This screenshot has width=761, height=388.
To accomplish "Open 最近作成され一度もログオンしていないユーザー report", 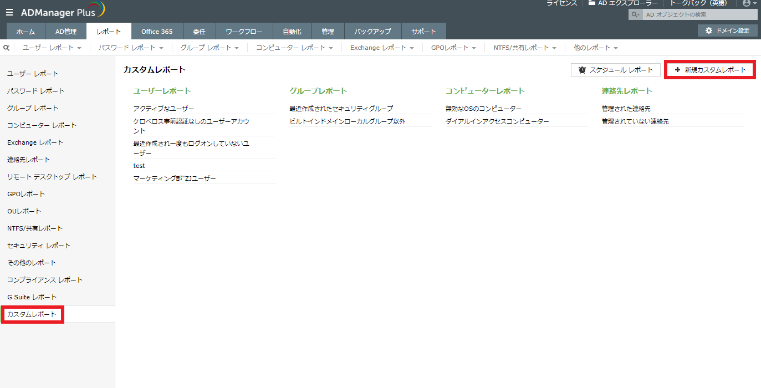I will point(191,148).
